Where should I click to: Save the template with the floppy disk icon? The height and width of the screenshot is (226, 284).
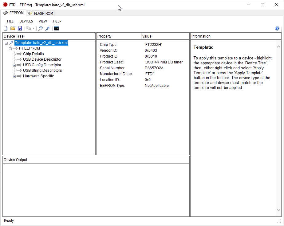coord(20,28)
